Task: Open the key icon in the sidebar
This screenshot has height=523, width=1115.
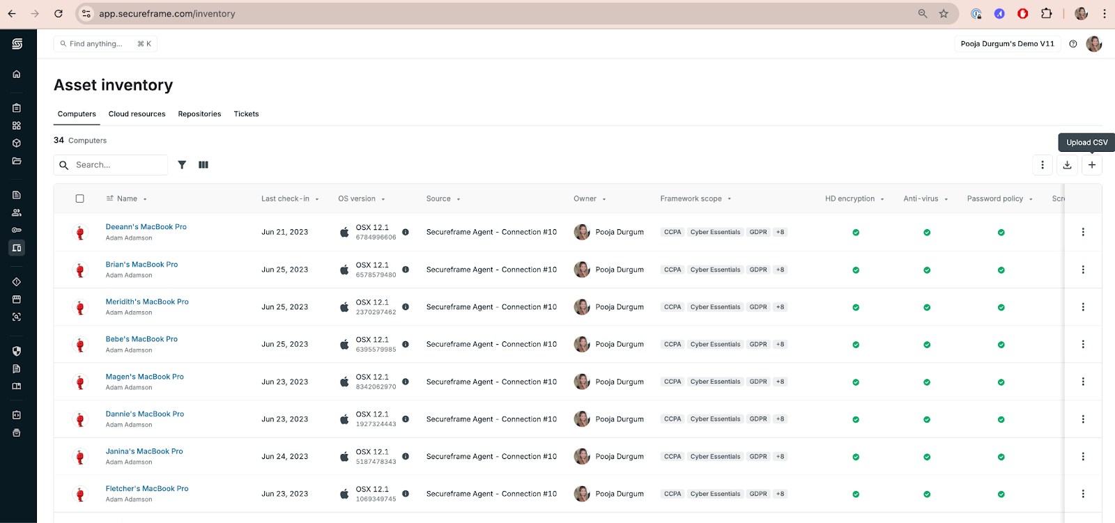Action: click(x=17, y=230)
